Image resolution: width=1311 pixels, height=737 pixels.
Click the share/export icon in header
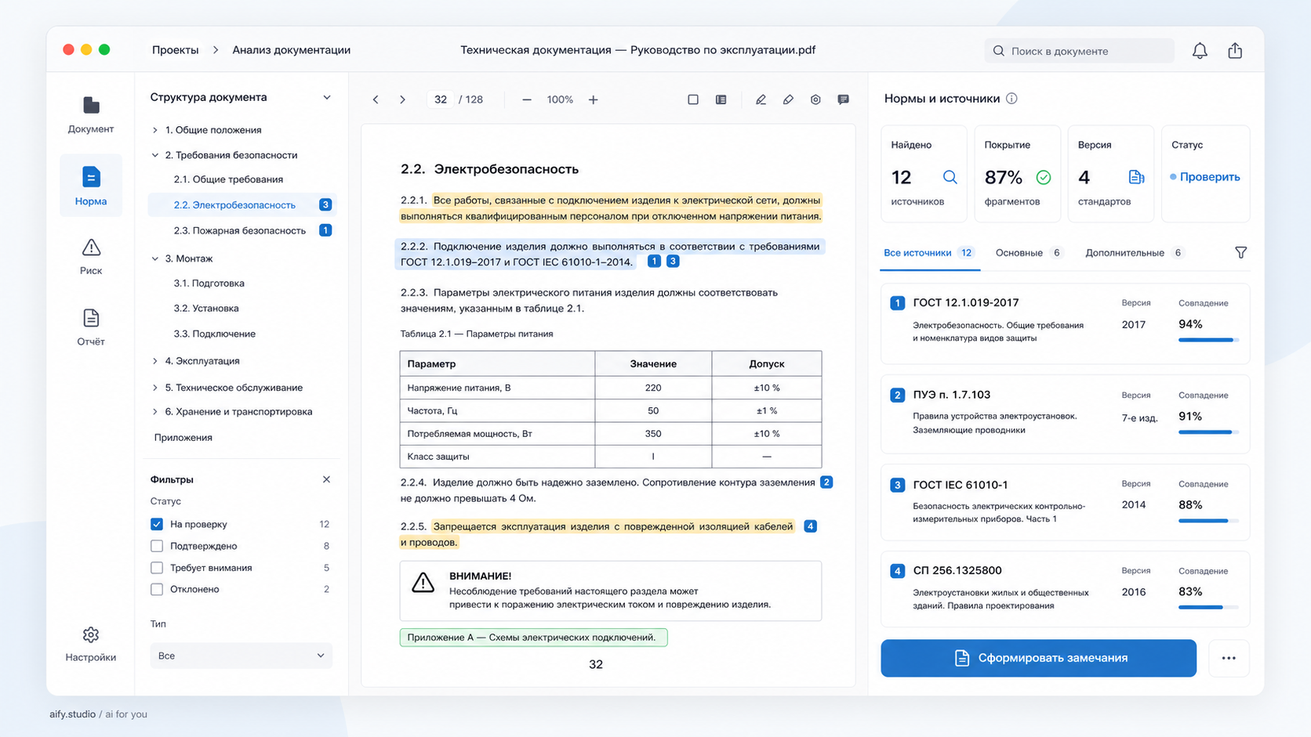coord(1235,51)
